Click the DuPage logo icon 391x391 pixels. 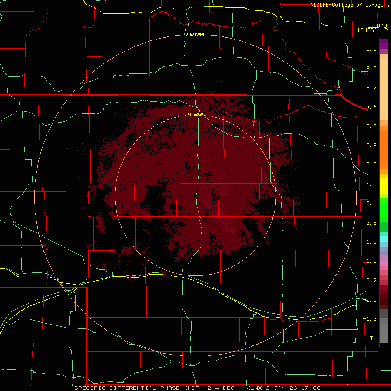click(x=387, y=4)
